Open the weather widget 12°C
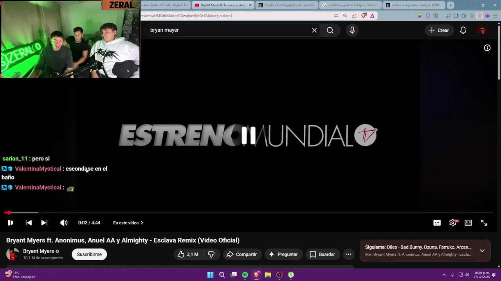The height and width of the screenshot is (281, 501). tap(20, 275)
